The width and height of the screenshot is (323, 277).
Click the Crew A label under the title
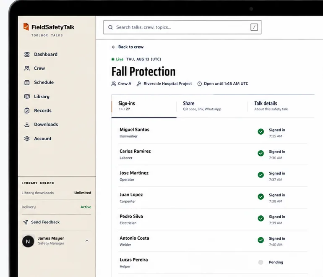pyautogui.click(x=125, y=84)
